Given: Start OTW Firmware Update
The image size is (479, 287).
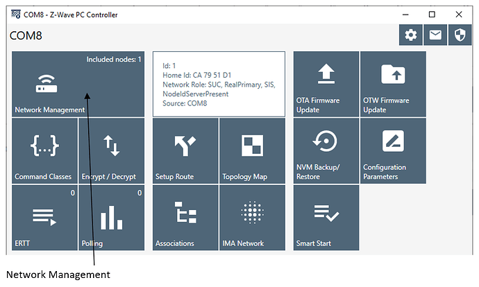Looking at the screenshot, I should [393, 84].
